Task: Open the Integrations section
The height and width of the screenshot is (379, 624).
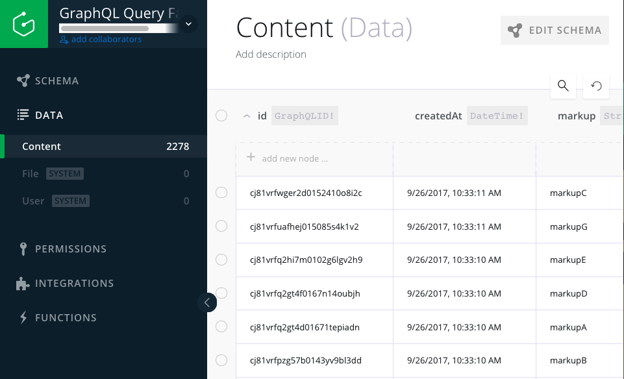Action: click(66, 283)
